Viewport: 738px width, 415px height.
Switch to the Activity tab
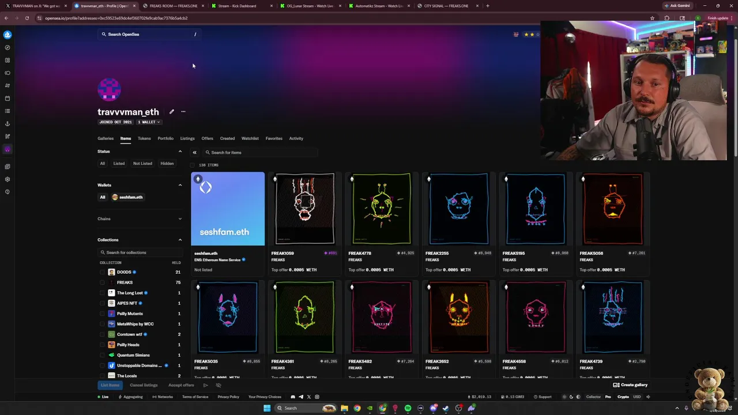[x=296, y=138]
